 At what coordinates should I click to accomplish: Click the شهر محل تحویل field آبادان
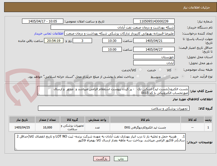[x=154, y=63]
